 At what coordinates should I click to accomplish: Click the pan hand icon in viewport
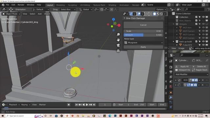click(118, 40)
